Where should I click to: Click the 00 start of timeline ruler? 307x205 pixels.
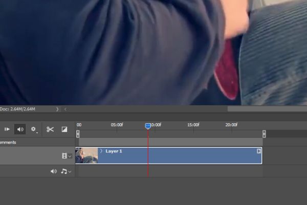79,125
